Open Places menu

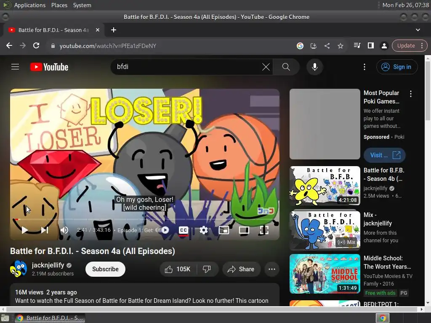click(59, 5)
